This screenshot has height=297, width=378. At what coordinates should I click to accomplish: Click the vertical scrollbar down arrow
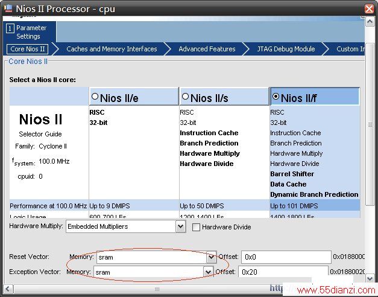click(x=370, y=278)
